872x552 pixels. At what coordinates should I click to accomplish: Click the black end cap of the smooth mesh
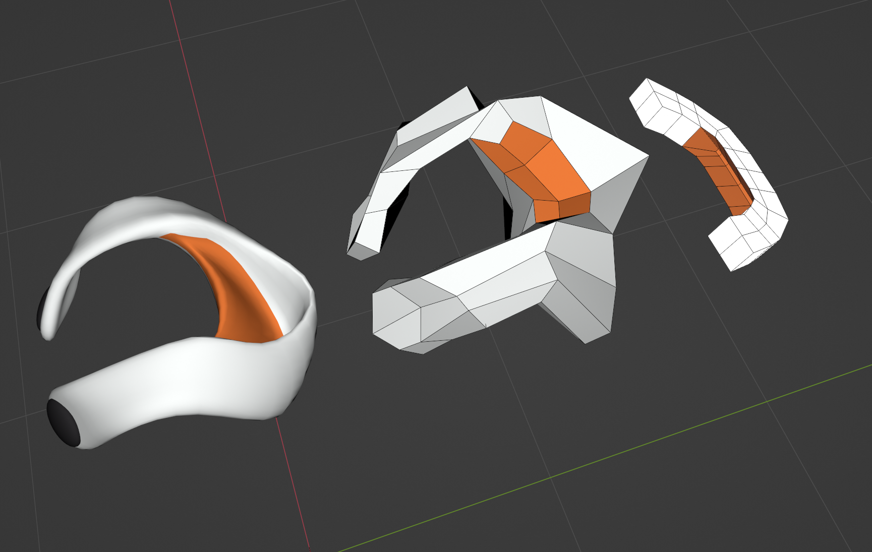pos(64,422)
